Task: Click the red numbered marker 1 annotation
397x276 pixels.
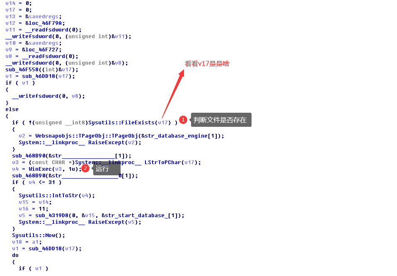Action: click(x=183, y=120)
